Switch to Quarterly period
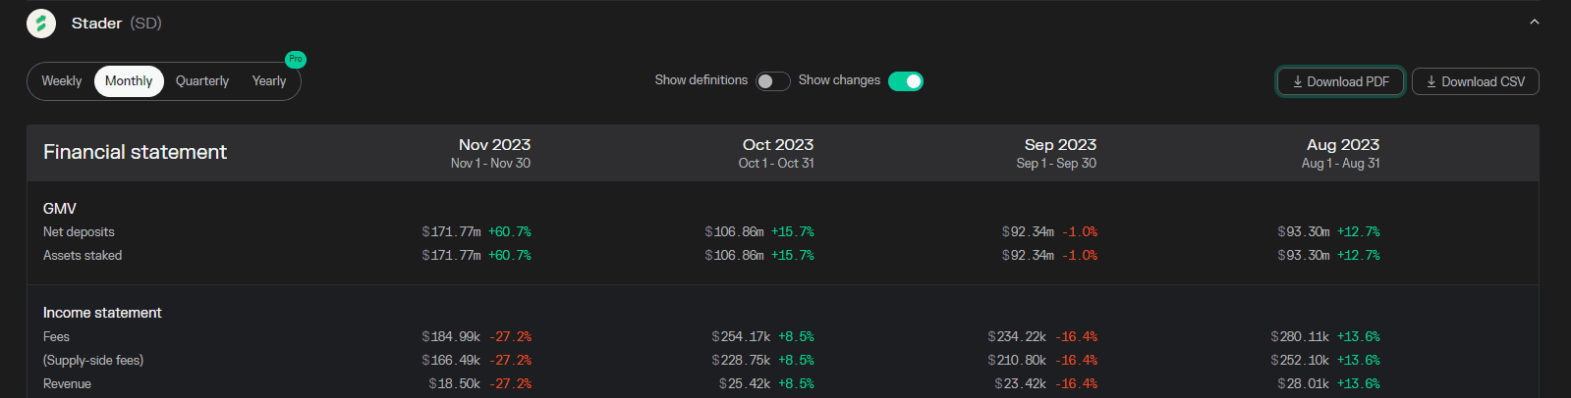Viewport: 1571px width, 398px height. click(201, 81)
